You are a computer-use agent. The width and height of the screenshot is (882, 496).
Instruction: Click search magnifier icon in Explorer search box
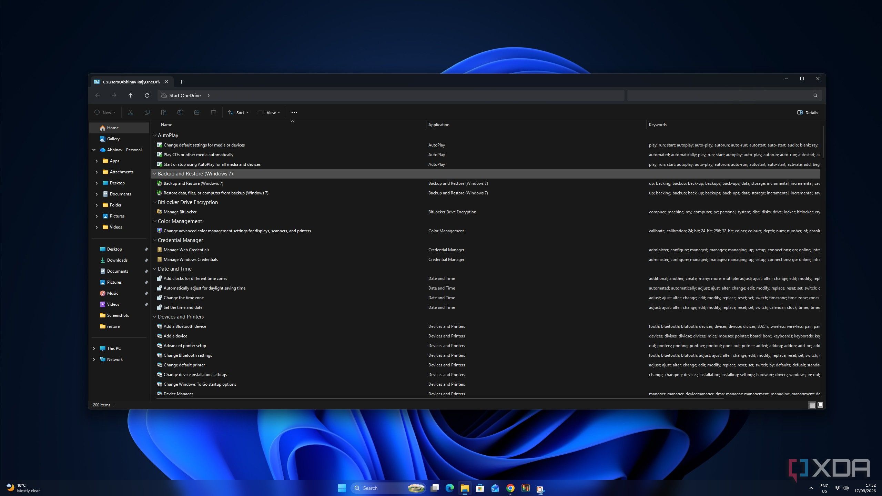pyautogui.click(x=815, y=95)
